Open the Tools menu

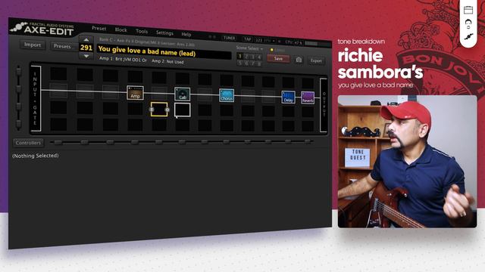[x=142, y=31]
